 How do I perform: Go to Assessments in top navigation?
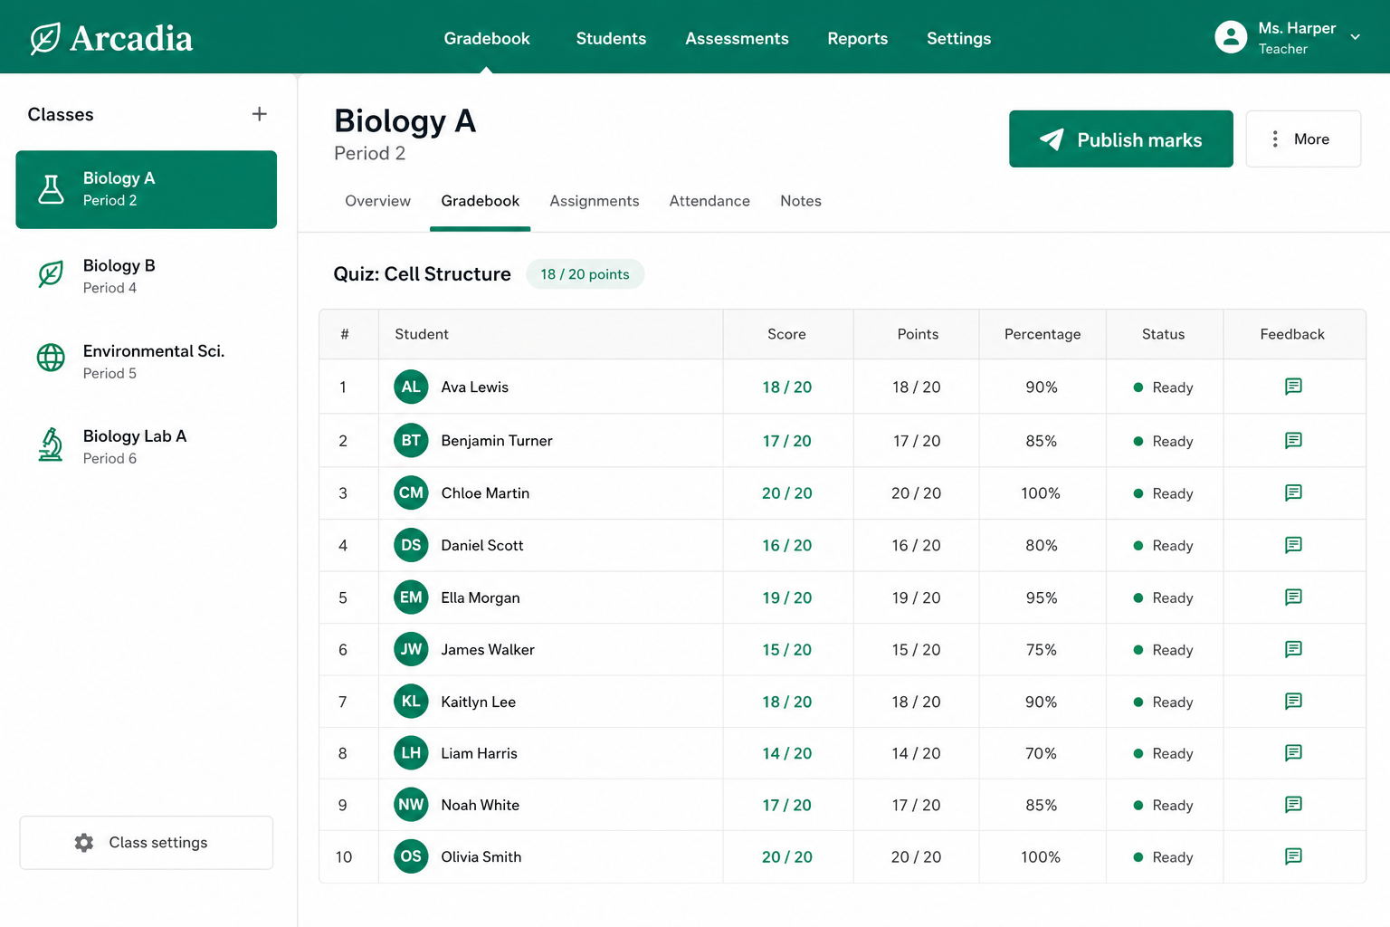(737, 38)
